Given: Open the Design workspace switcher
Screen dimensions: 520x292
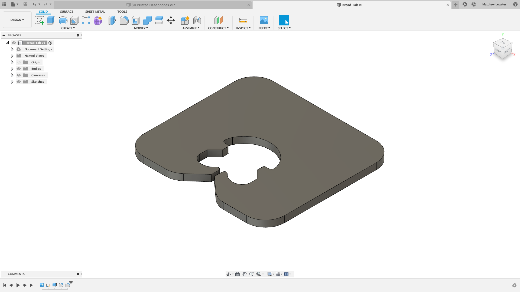Looking at the screenshot, I should [17, 19].
